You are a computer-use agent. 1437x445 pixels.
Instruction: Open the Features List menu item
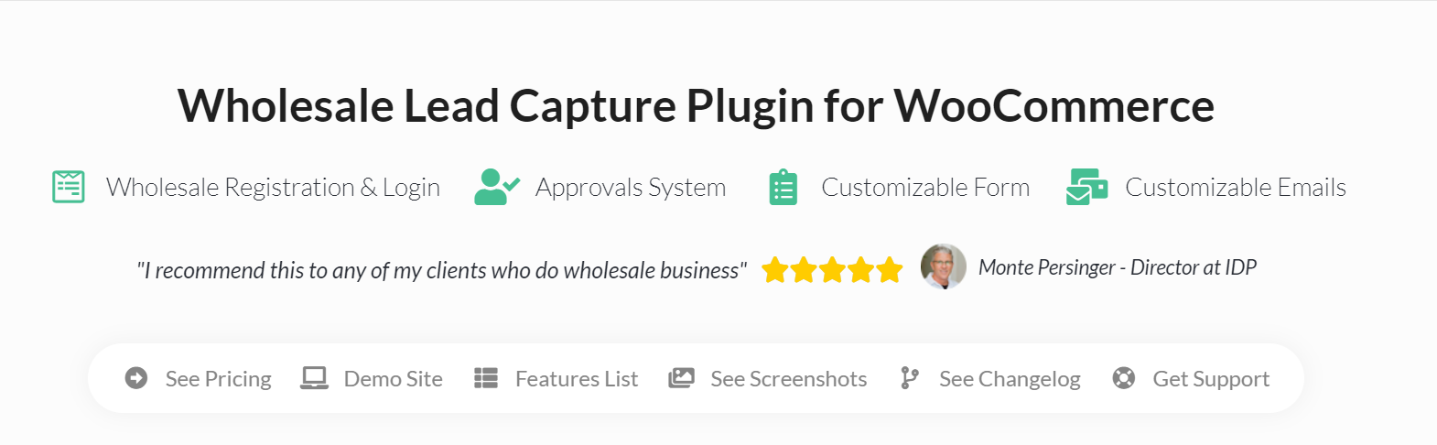pyautogui.click(x=577, y=379)
